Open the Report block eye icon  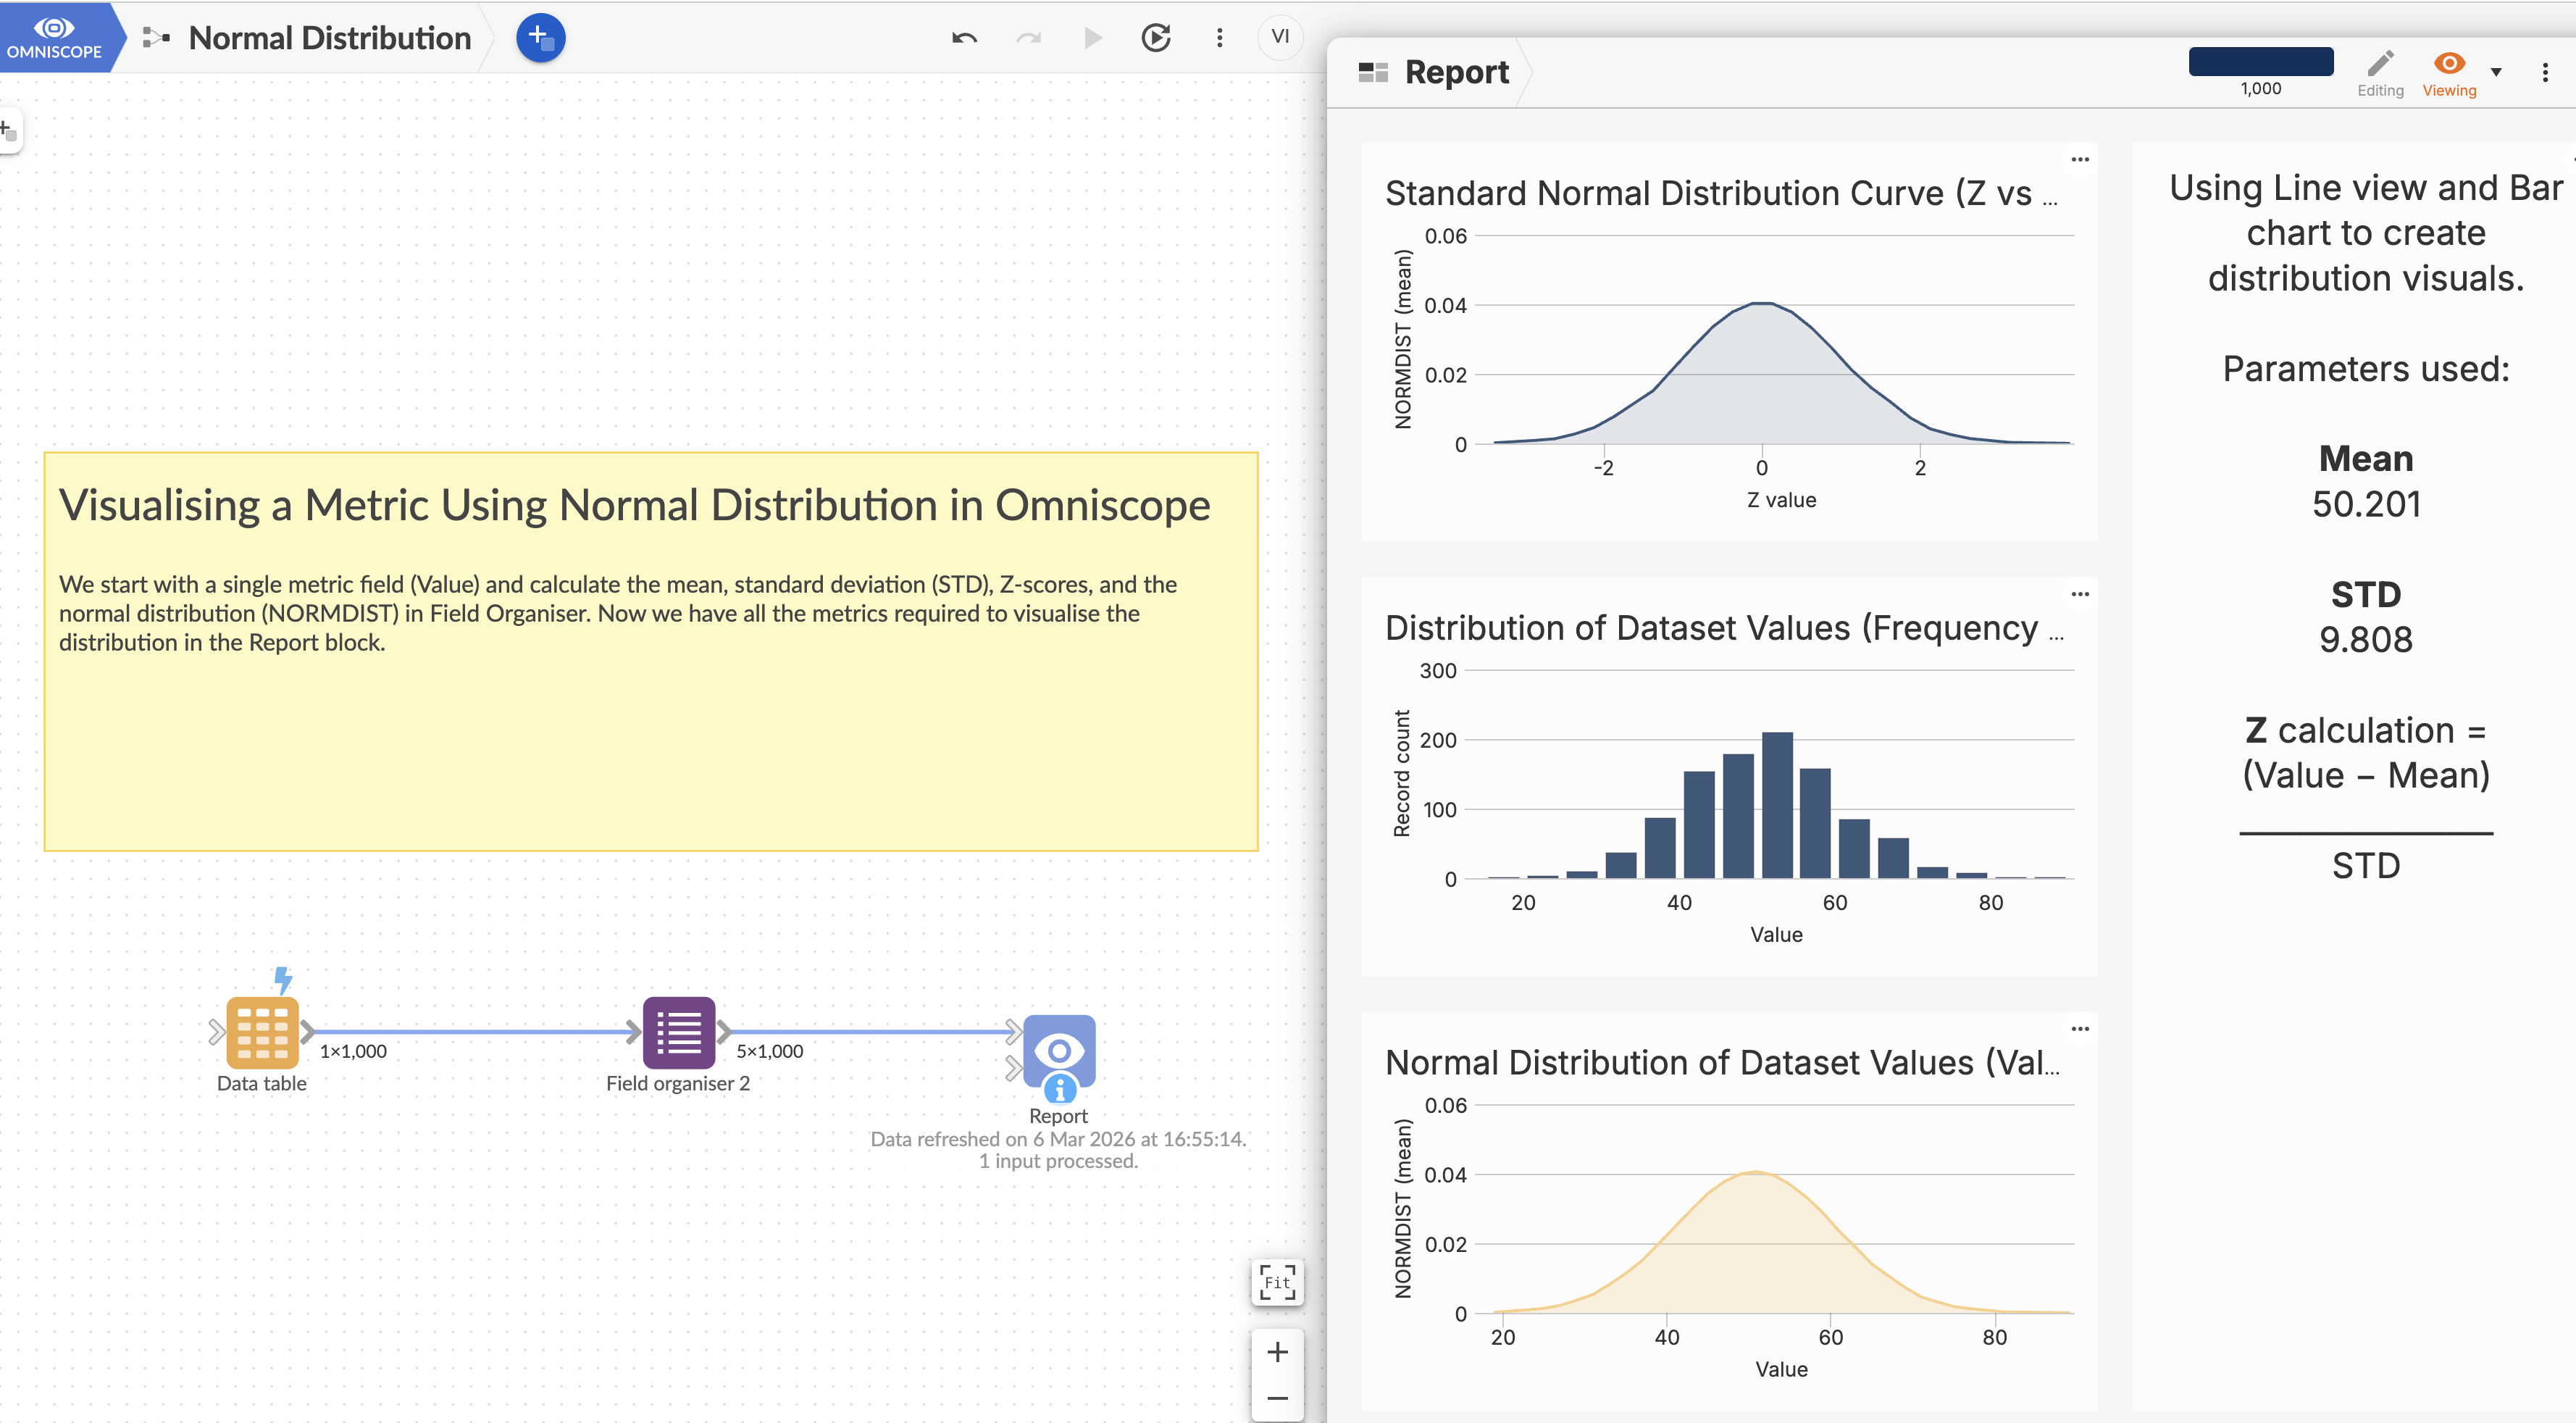tap(1059, 1050)
